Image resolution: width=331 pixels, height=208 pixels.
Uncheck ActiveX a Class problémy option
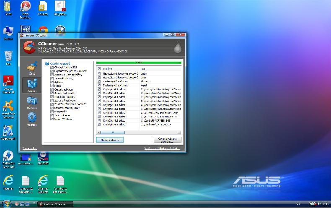tap(52, 75)
